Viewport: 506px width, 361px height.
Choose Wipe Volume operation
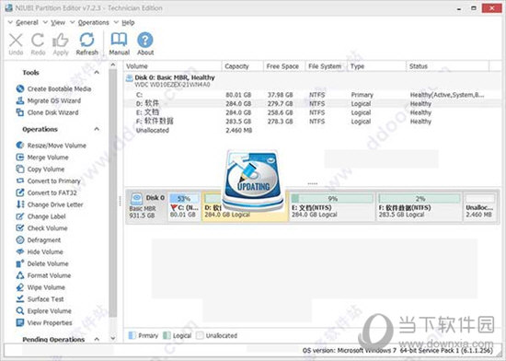40,287
